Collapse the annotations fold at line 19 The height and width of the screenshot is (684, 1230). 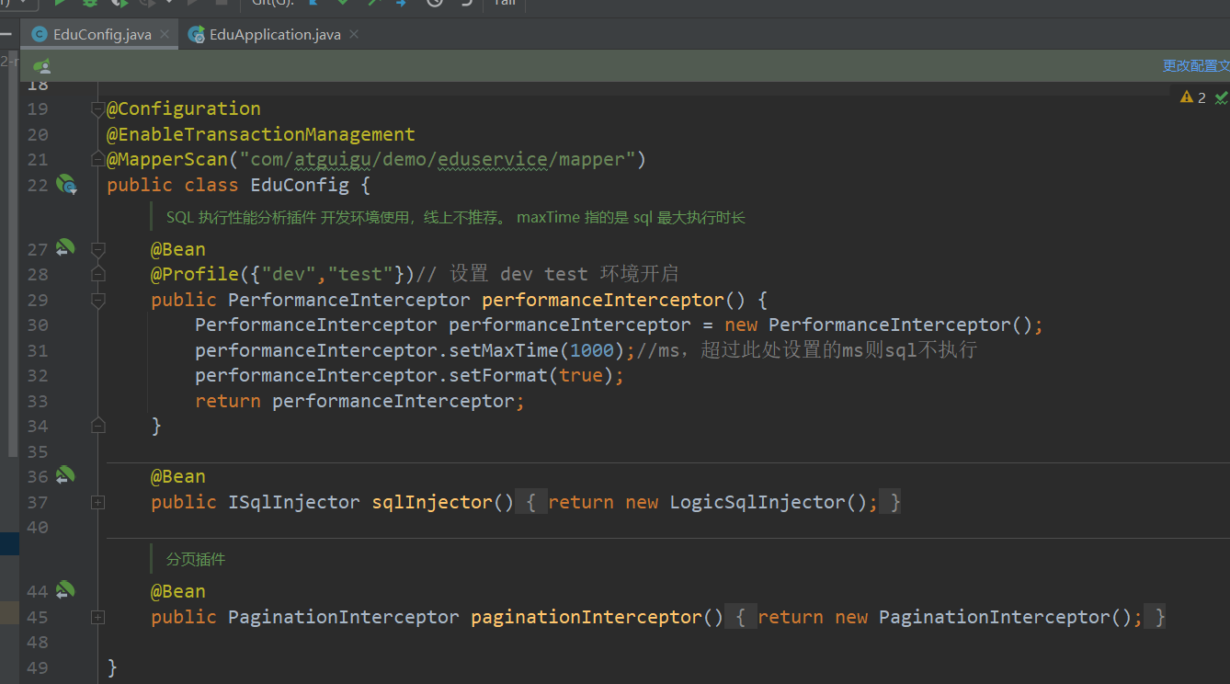click(98, 109)
